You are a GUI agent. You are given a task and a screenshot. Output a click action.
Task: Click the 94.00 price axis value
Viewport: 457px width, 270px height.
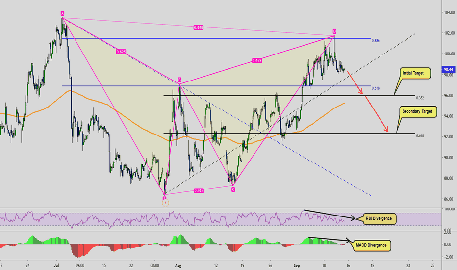click(x=449, y=116)
